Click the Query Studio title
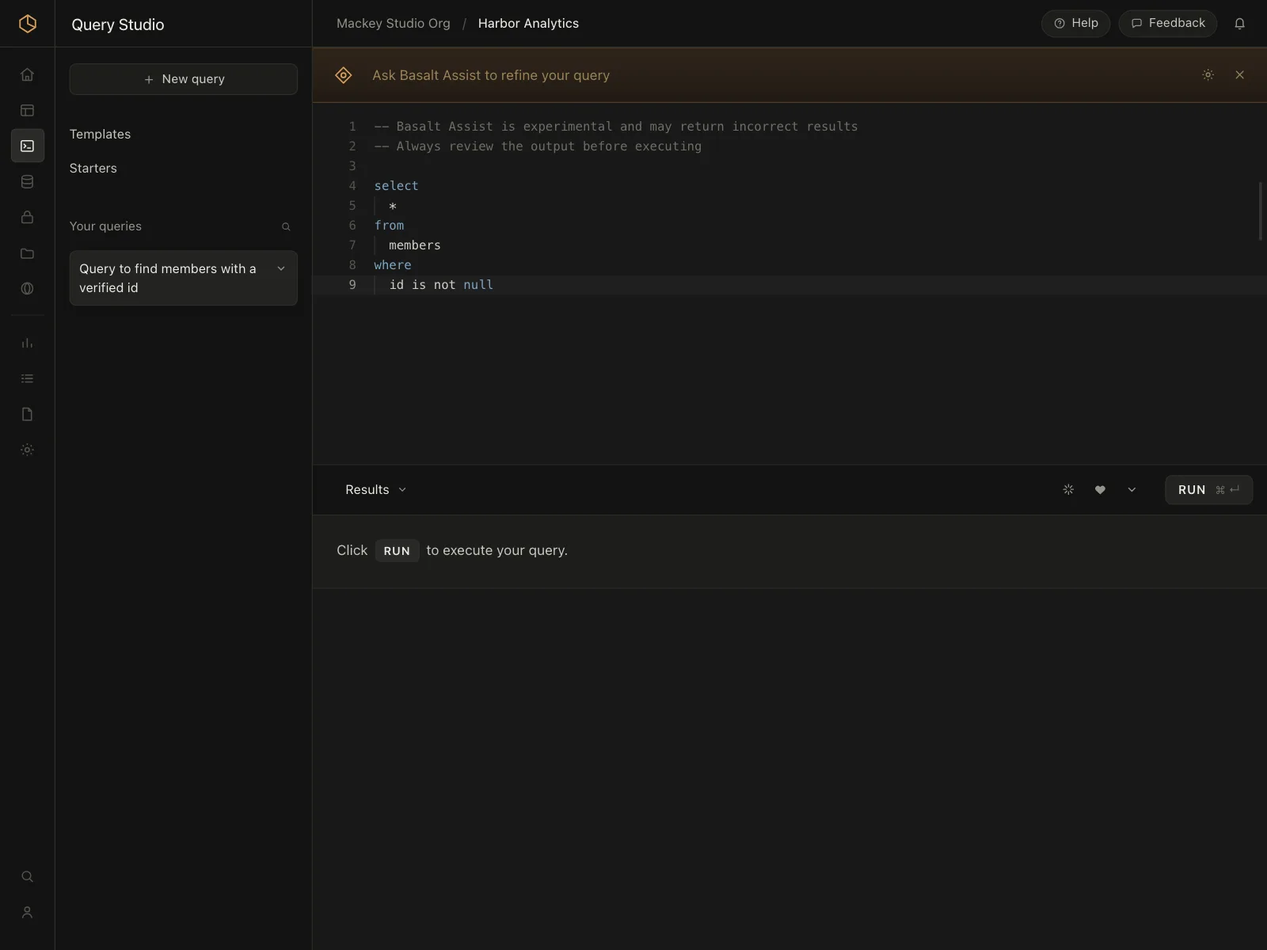This screenshot has height=950, width=1267. (x=118, y=25)
